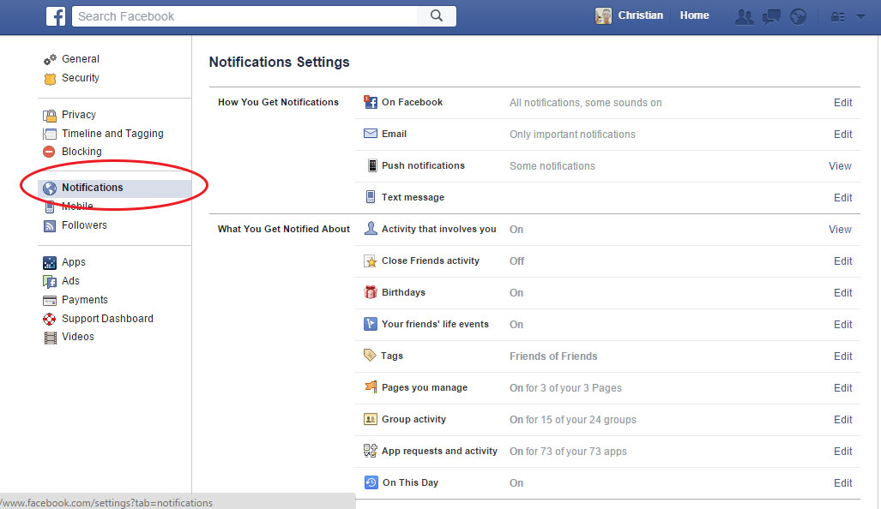Open Followers settings in sidebar
881x509 pixels.
pyautogui.click(x=84, y=225)
